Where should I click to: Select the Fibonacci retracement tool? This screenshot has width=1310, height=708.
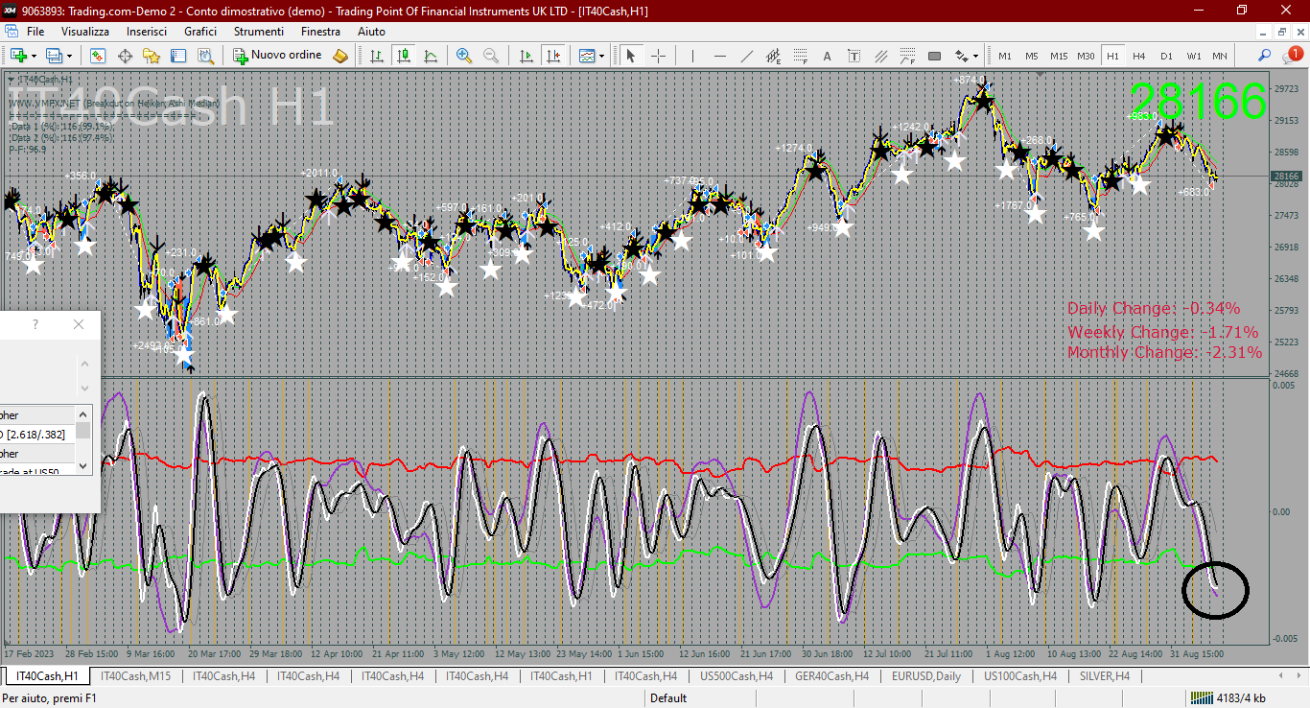click(800, 56)
